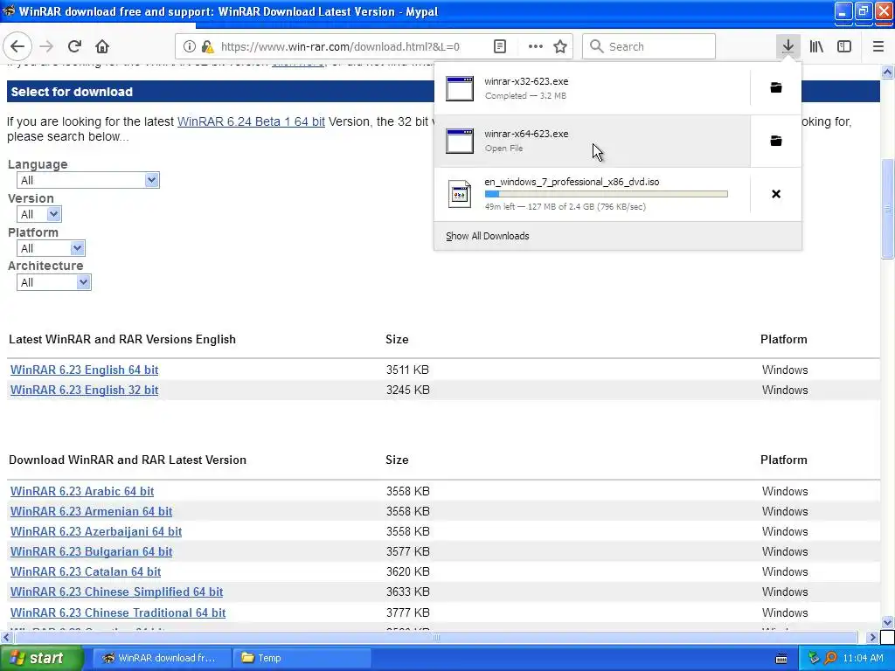Bookmark this page with the star
The width and height of the screenshot is (895, 671).
(560, 47)
